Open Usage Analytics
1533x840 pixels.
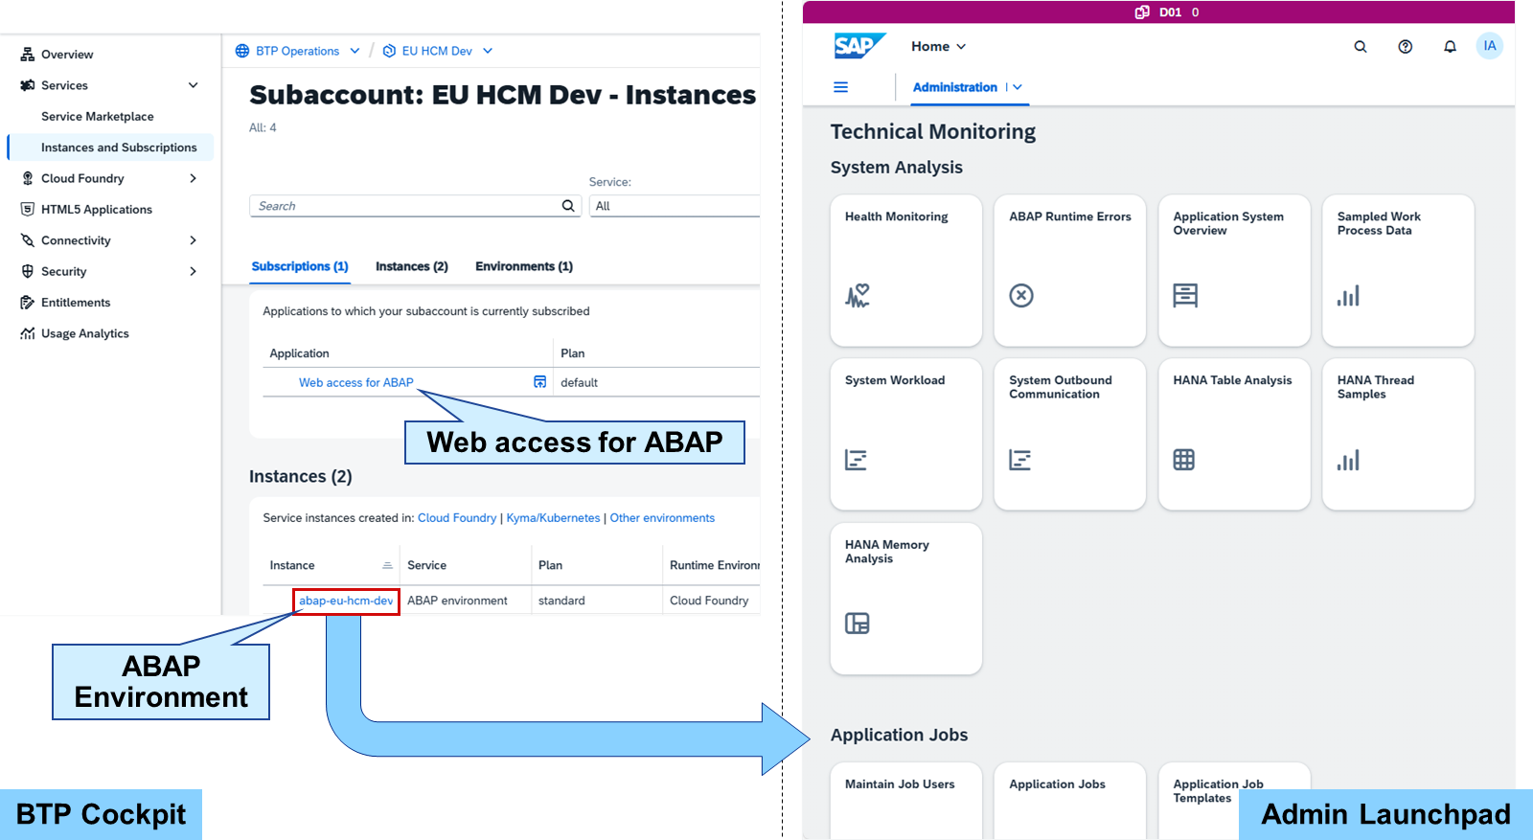pos(85,333)
